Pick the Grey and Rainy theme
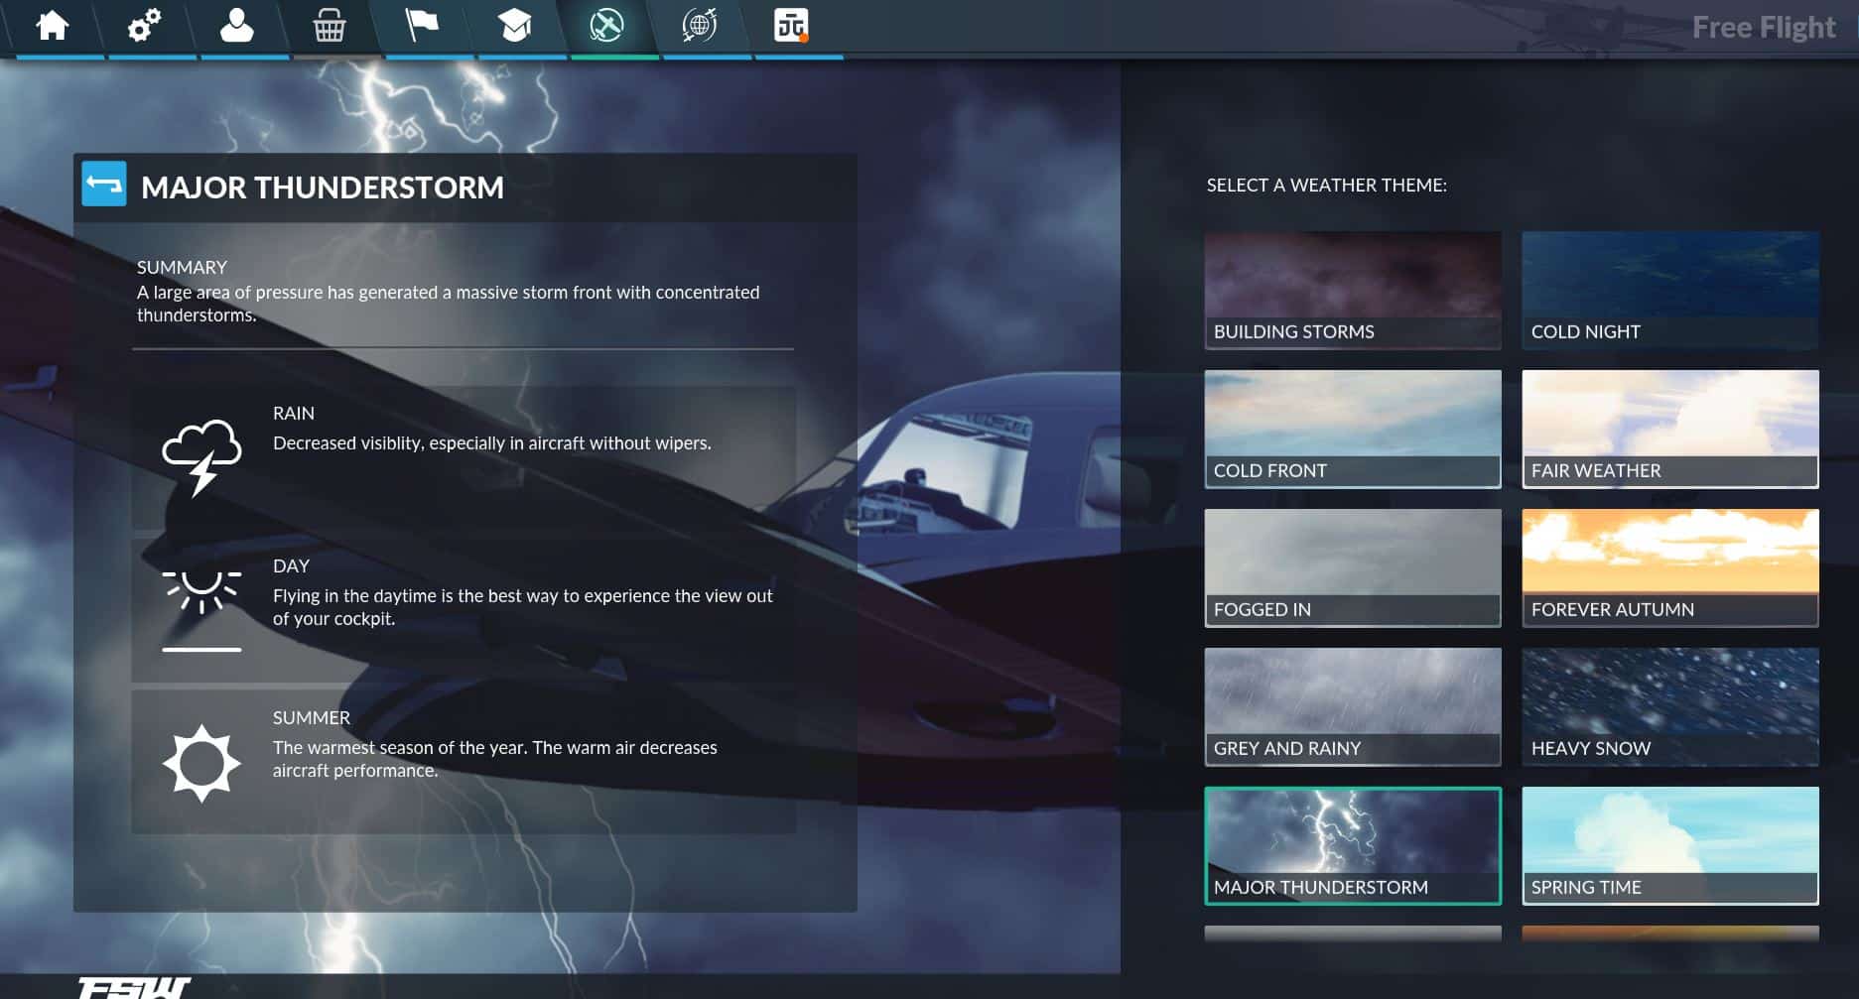 1352,706
